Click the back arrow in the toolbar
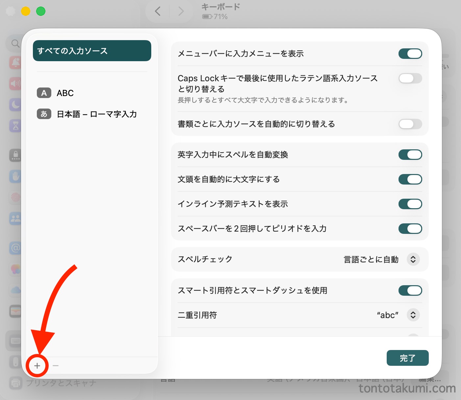Viewport: 461px width, 400px height. [158, 12]
